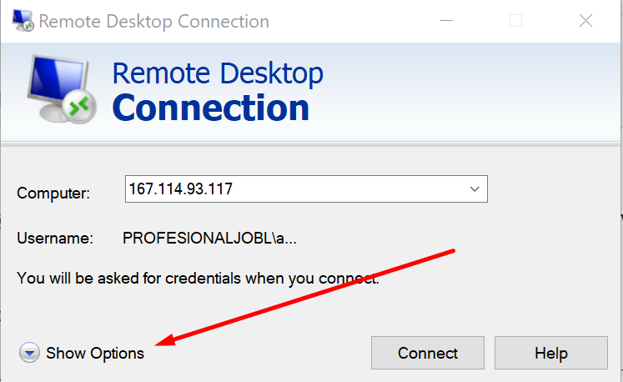The height and width of the screenshot is (382, 623).
Task: Click the green arrows badge on monitor
Action: point(79,107)
